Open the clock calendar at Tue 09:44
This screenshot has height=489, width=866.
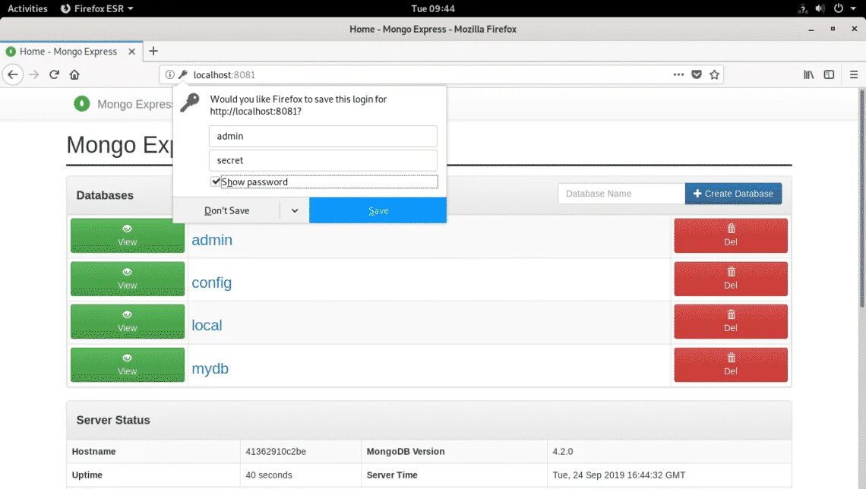coord(433,8)
